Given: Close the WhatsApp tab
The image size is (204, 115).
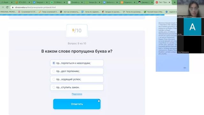Looking at the screenshot, I should pyautogui.click(x=64, y=2).
